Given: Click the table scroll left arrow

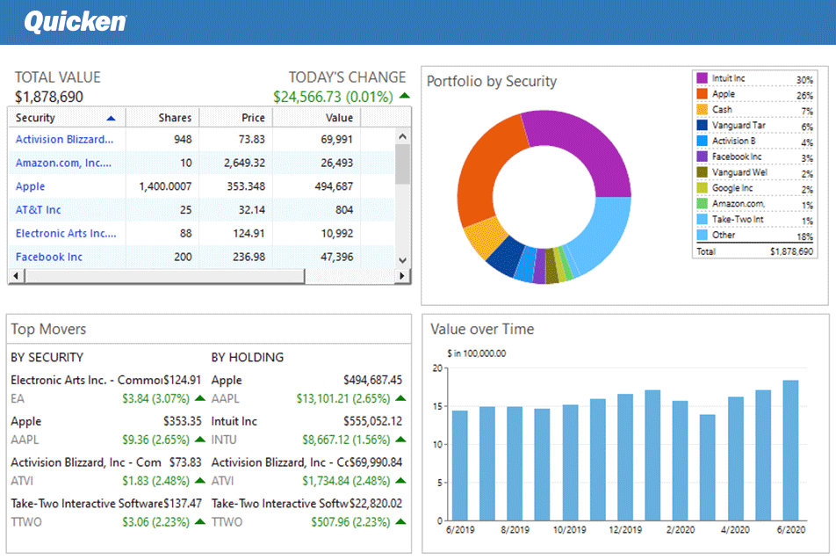Looking at the screenshot, I should tap(16, 275).
